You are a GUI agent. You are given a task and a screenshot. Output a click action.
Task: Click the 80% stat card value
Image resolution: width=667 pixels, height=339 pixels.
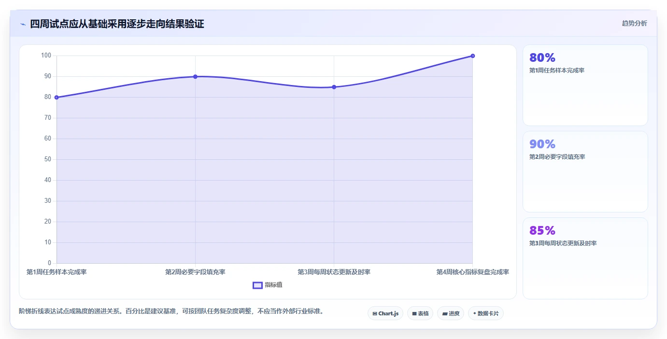(542, 58)
